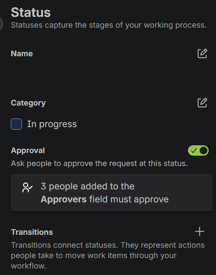
Task: Select the Name section label
Action: [x=22, y=54]
